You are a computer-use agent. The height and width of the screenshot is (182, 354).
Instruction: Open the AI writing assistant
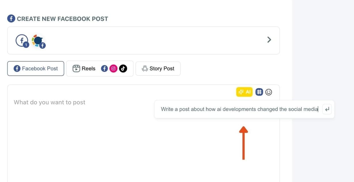click(244, 92)
